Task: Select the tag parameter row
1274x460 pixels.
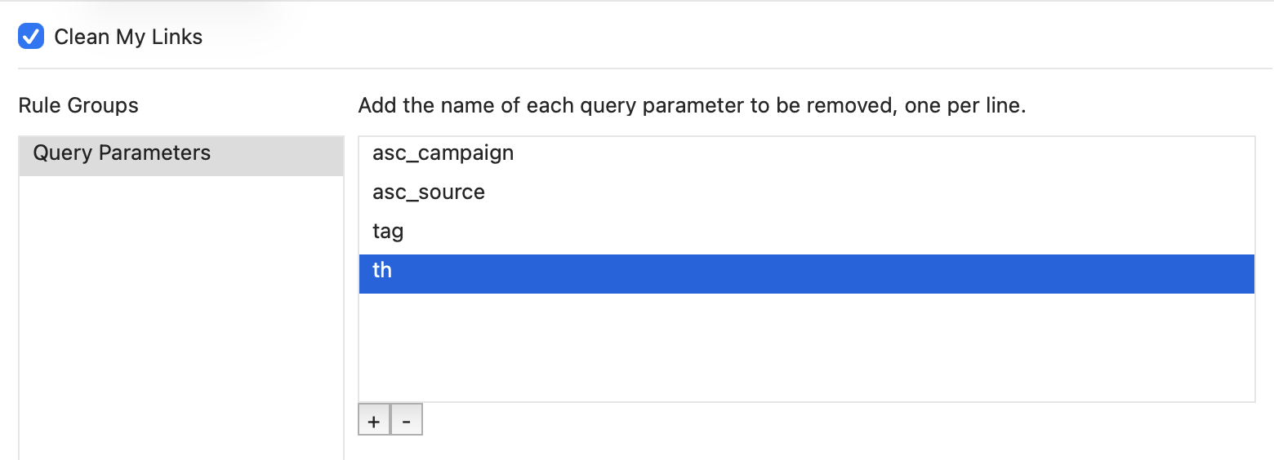Action: [x=805, y=232]
